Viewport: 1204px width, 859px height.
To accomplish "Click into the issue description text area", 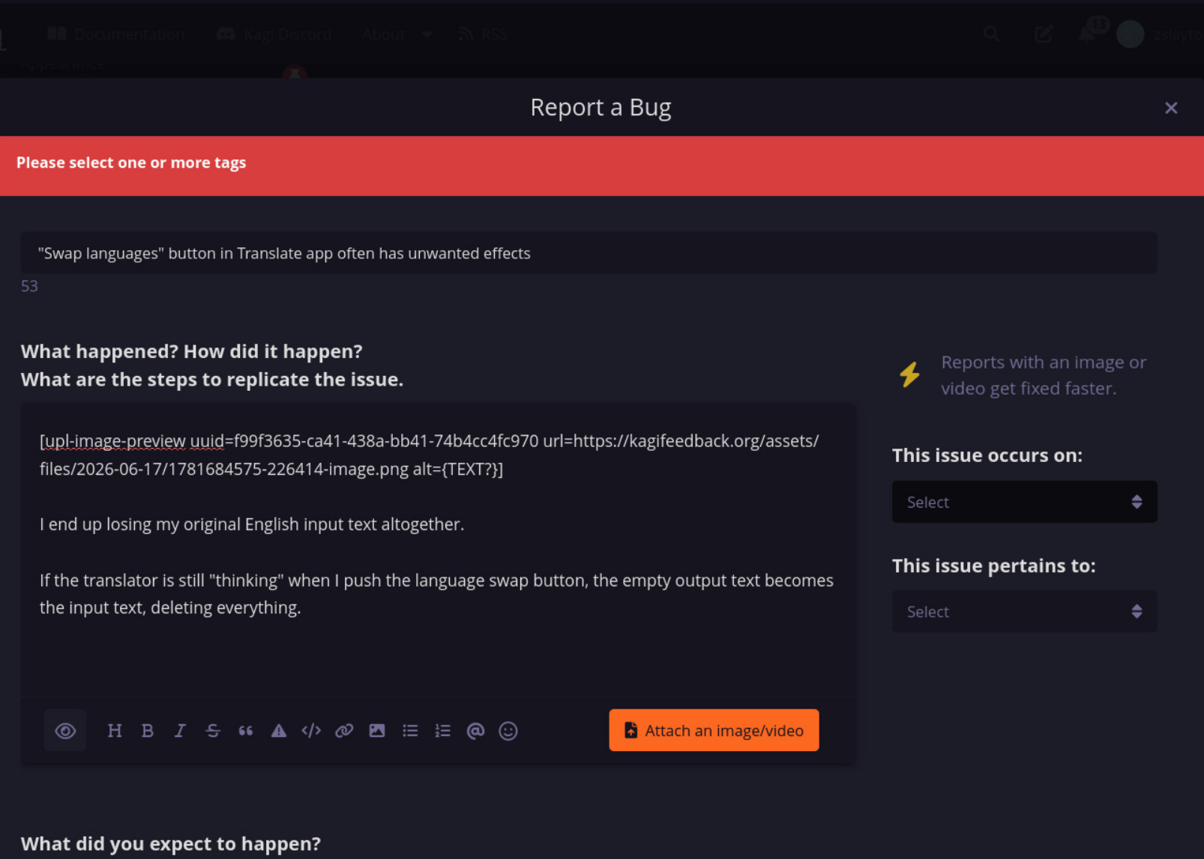I will (438, 550).
